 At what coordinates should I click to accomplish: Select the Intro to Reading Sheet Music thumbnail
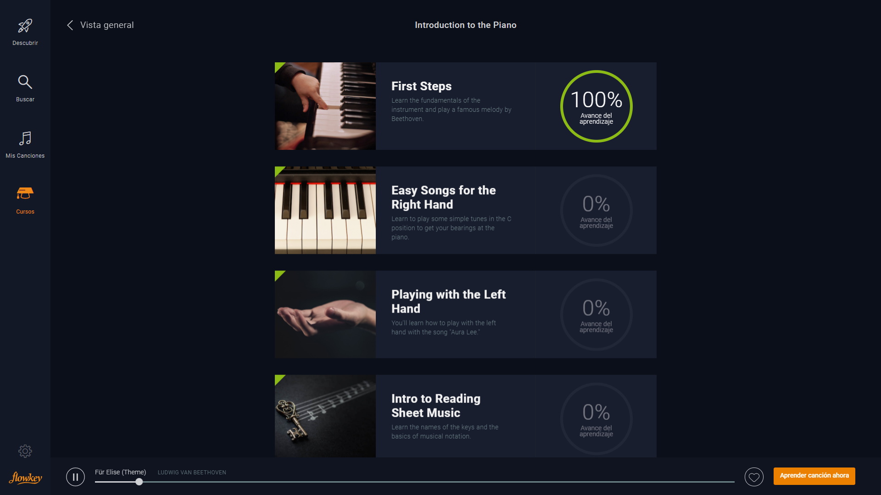coord(325,416)
